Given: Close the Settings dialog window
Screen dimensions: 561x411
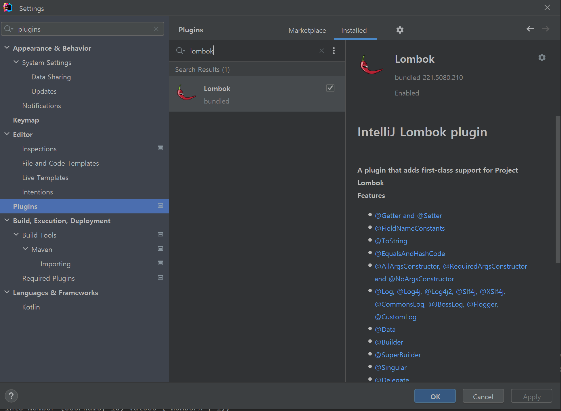Looking at the screenshot, I should pyautogui.click(x=547, y=8).
